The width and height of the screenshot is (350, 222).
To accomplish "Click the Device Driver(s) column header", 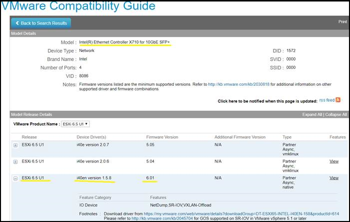I will 91,137.
